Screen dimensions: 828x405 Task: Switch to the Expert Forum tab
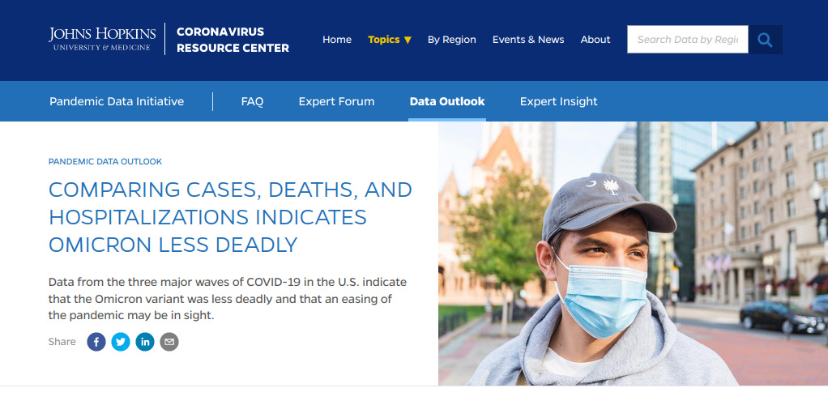point(336,101)
